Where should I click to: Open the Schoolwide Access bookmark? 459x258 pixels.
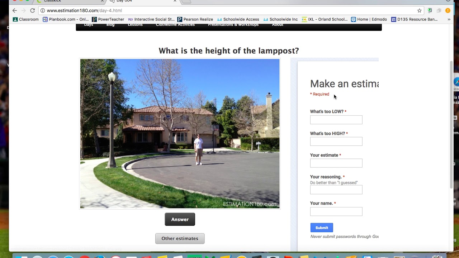coord(238,19)
